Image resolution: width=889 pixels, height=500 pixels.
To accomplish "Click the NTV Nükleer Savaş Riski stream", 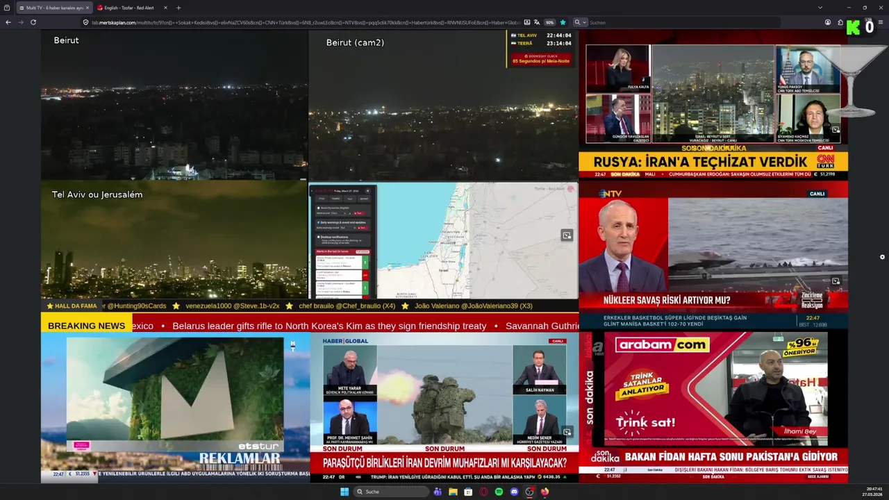I will coord(713,254).
